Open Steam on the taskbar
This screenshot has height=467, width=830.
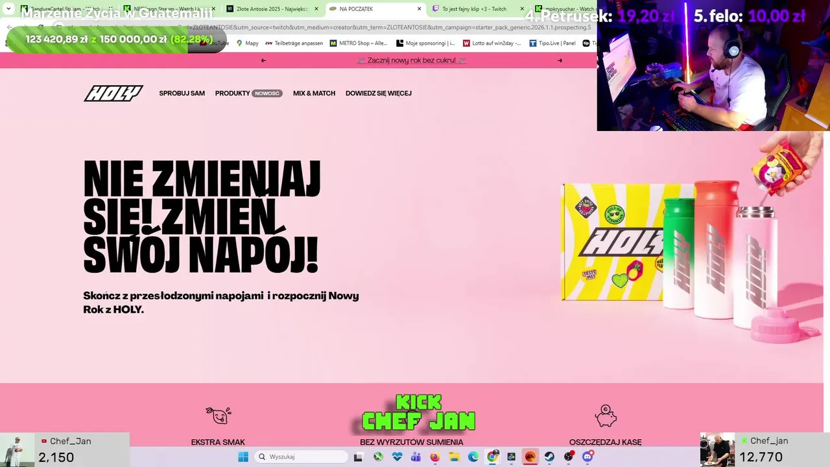click(x=549, y=457)
